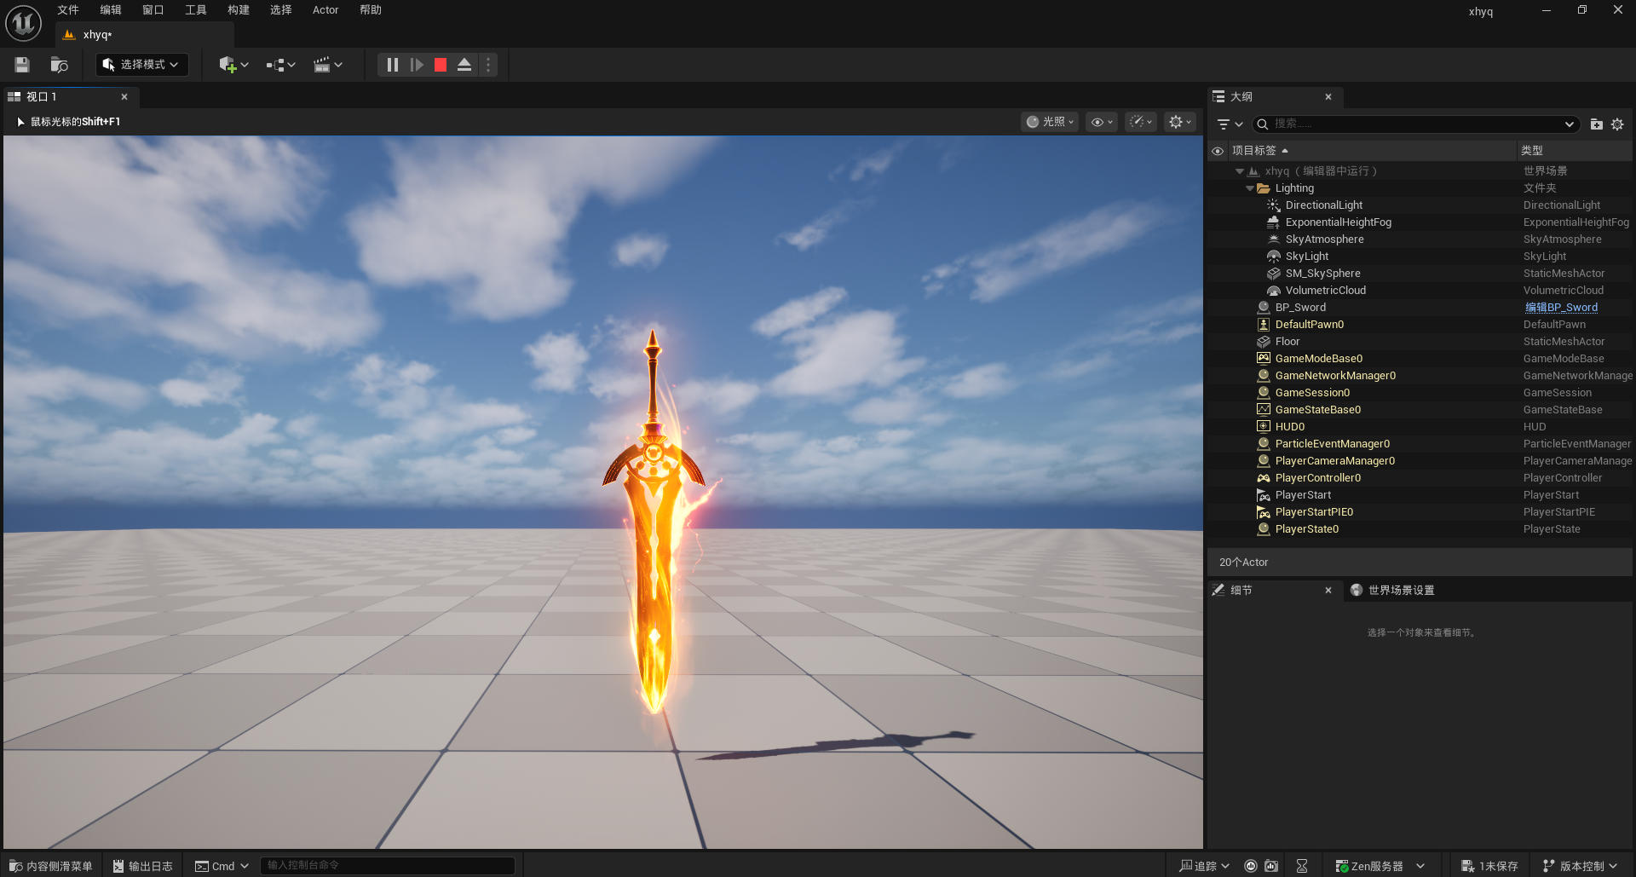
Task: Click the SkyAtmosphere actor icon
Action: [x=1273, y=239]
